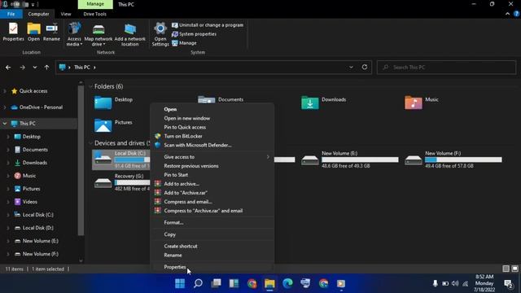Open Microsoft Edge from the taskbar
The height and width of the screenshot is (293, 521).
[287, 283]
